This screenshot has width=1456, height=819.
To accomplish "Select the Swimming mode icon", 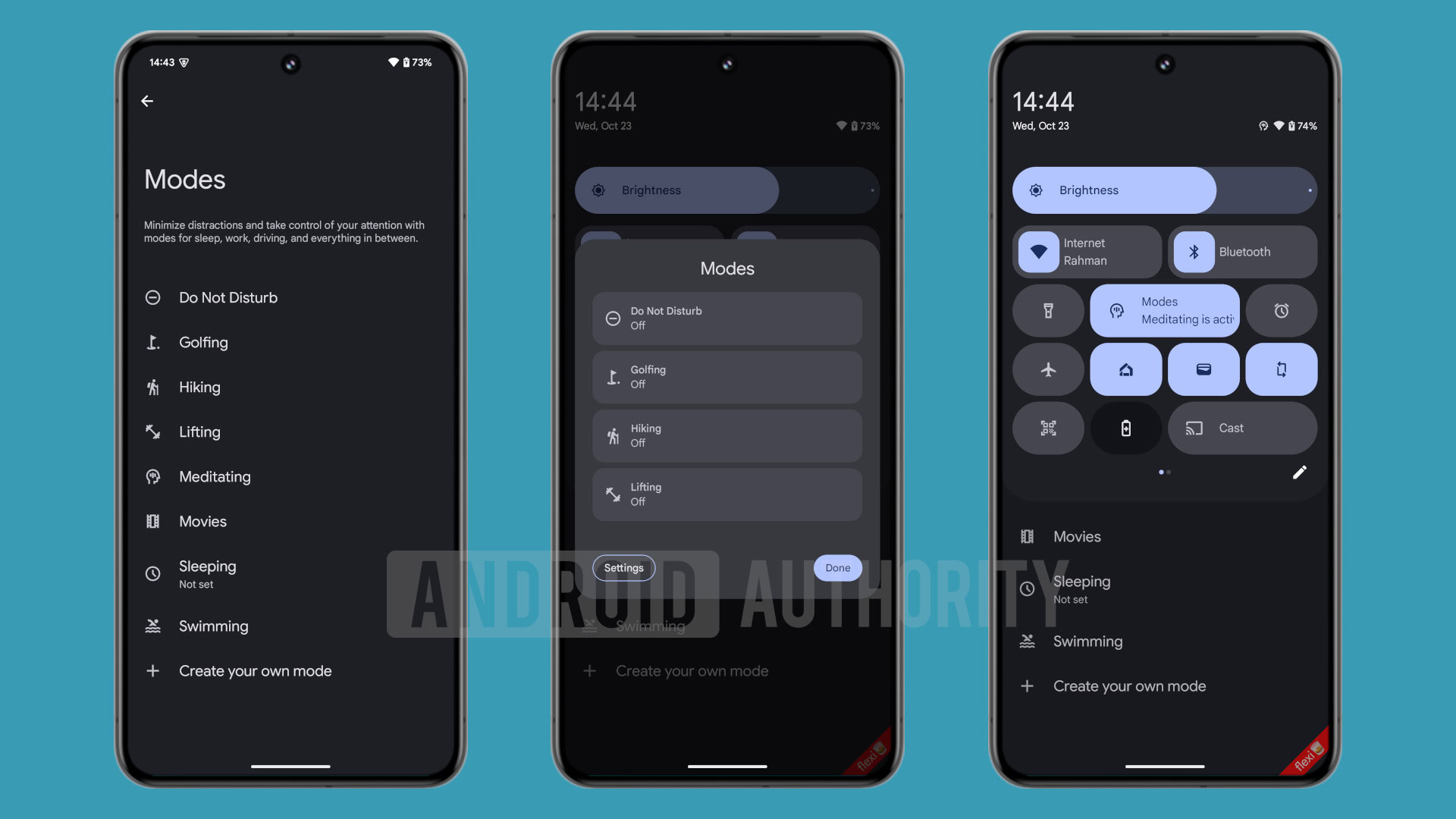I will click(x=152, y=625).
